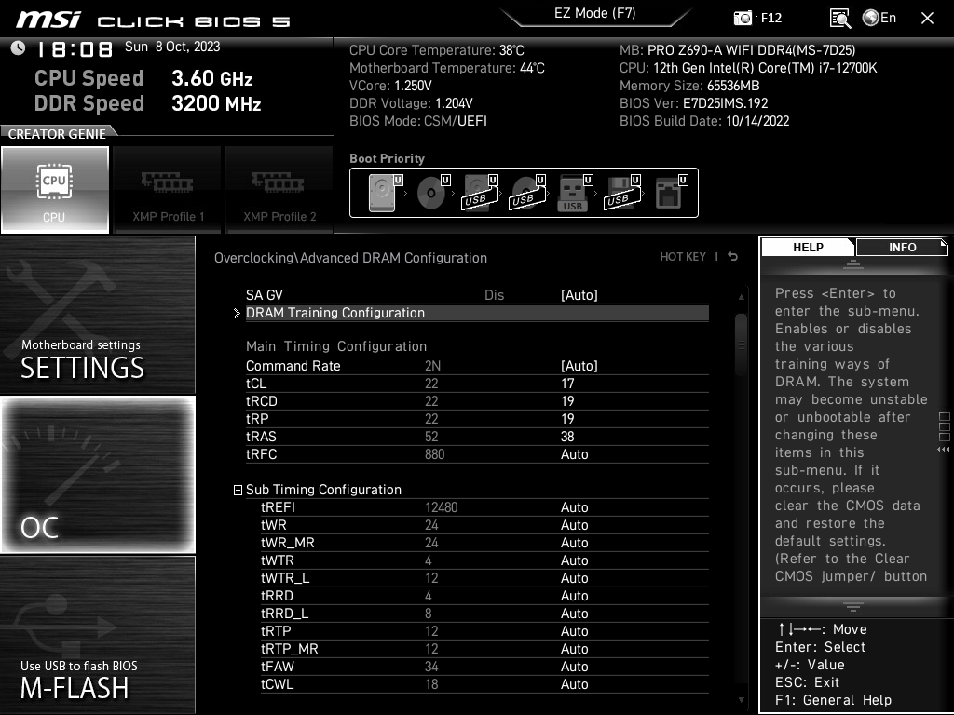Switch to the HELP tab

pyautogui.click(x=808, y=247)
